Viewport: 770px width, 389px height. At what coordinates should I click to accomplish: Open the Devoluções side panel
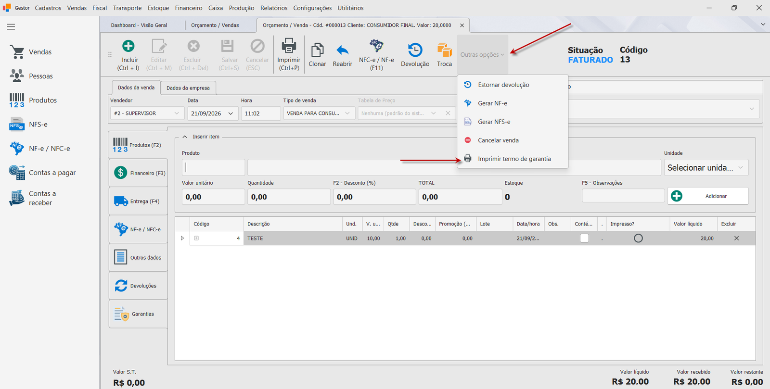pyautogui.click(x=139, y=286)
